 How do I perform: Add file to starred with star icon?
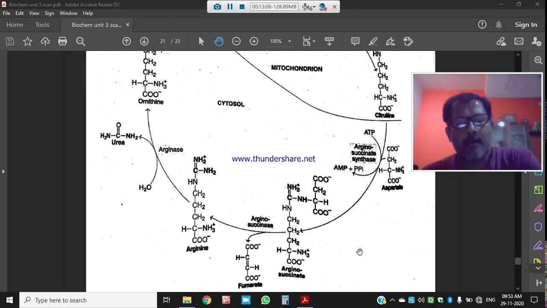click(x=27, y=41)
